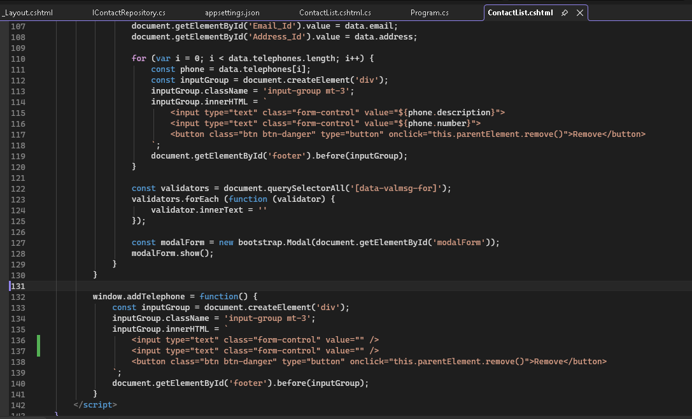The height and width of the screenshot is (419, 692).
Task: Click 'const phone = data.telephones[i]' line
Action: pos(231,69)
